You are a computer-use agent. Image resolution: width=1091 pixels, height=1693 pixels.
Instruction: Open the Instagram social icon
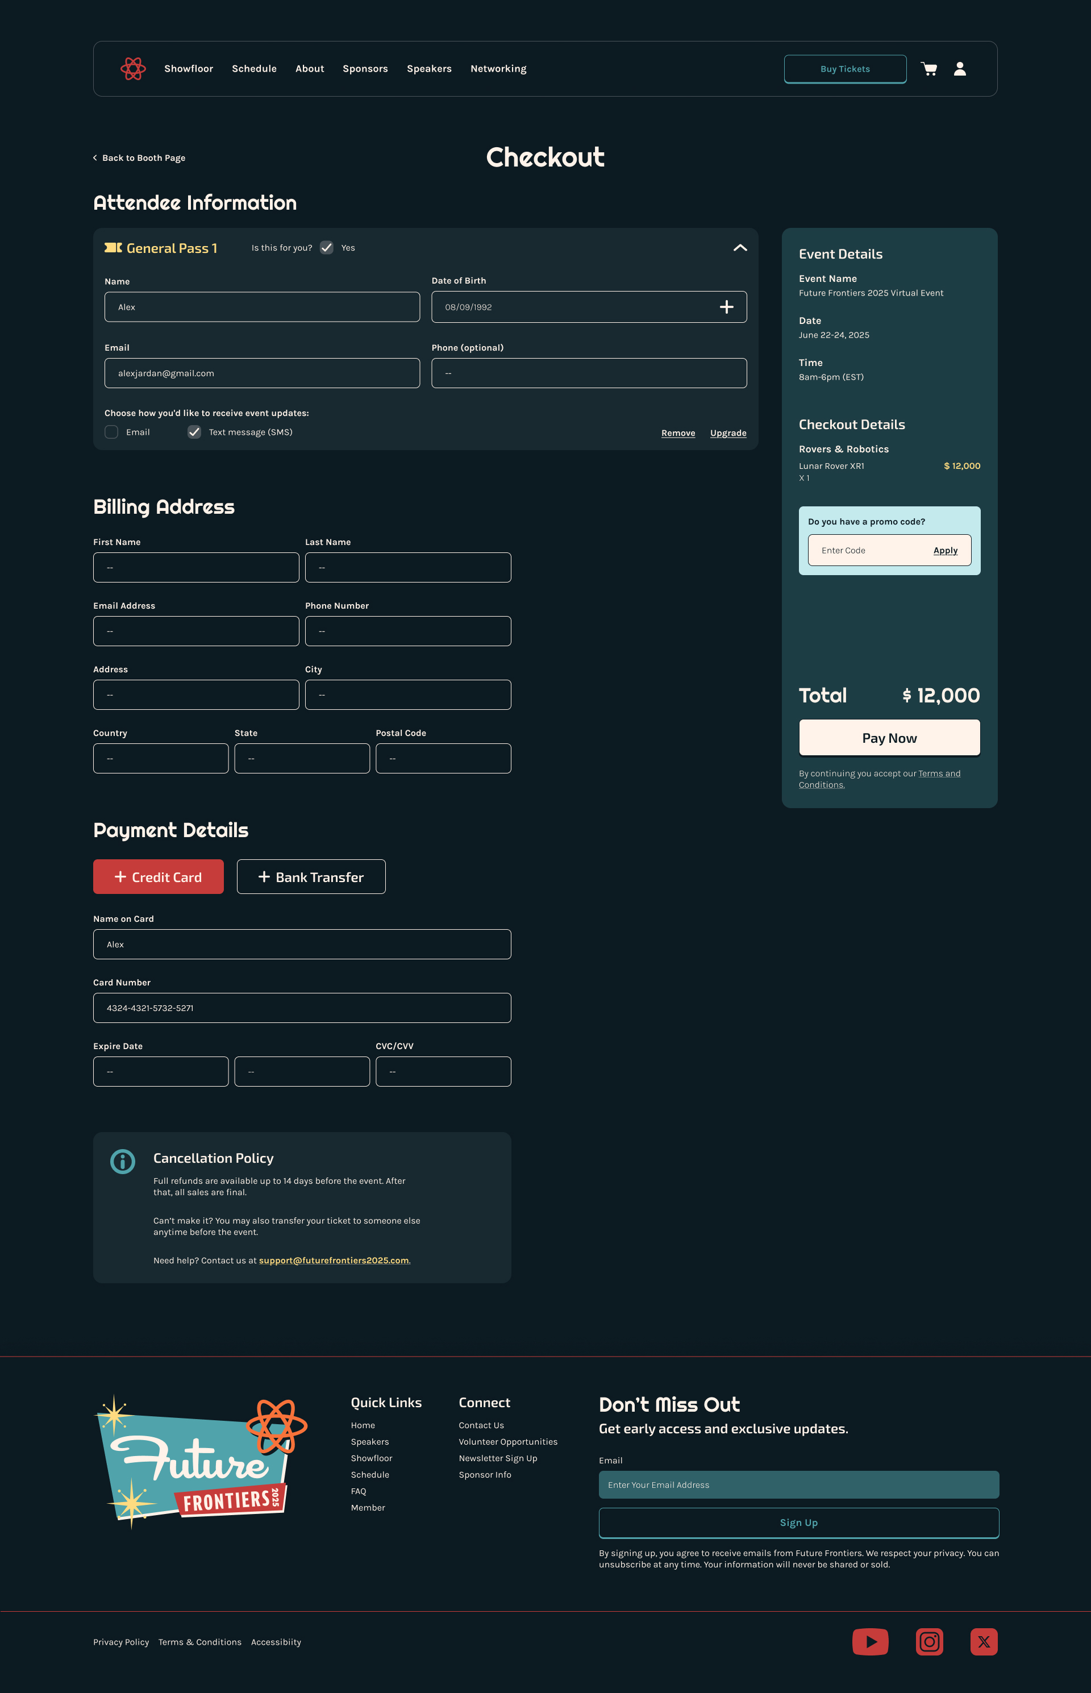coord(928,1641)
